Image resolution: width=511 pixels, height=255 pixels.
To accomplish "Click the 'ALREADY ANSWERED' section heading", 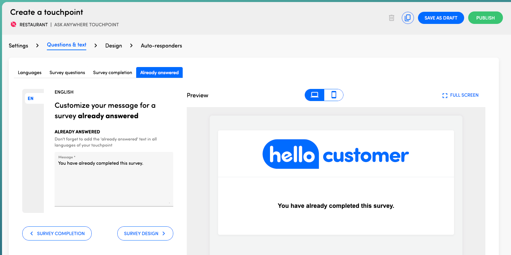I will 77,132.
